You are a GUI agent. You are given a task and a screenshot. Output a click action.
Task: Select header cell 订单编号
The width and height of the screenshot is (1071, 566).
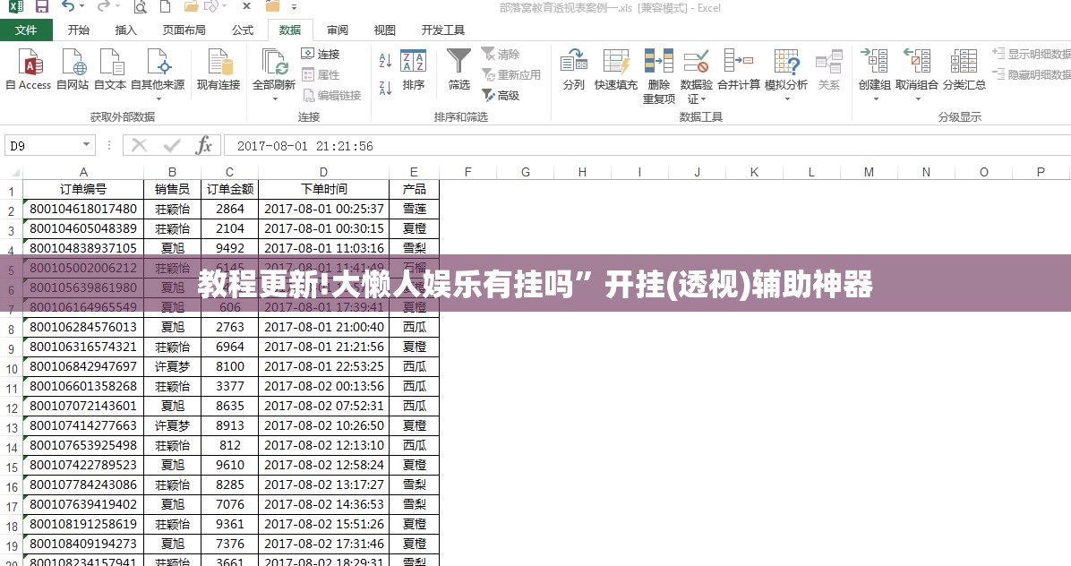pos(83,189)
